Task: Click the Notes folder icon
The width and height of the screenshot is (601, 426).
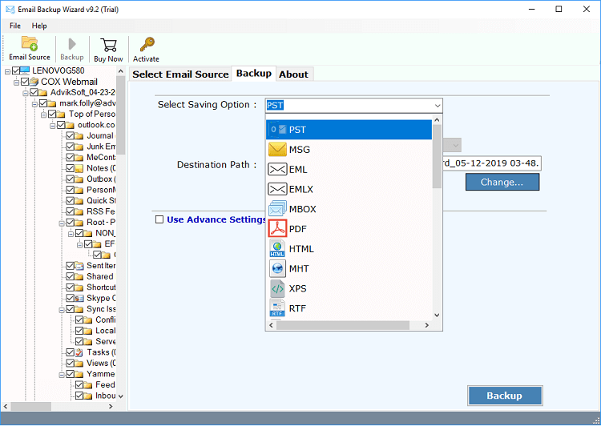Action: (79, 168)
